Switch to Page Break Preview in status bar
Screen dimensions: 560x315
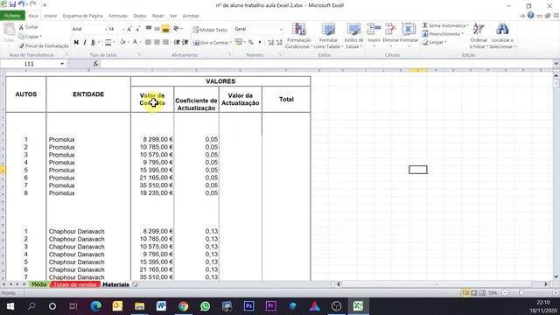point(482,293)
